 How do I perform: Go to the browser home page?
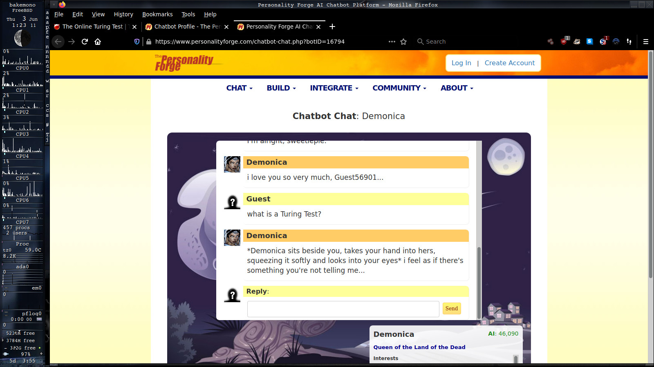(x=98, y=42)
